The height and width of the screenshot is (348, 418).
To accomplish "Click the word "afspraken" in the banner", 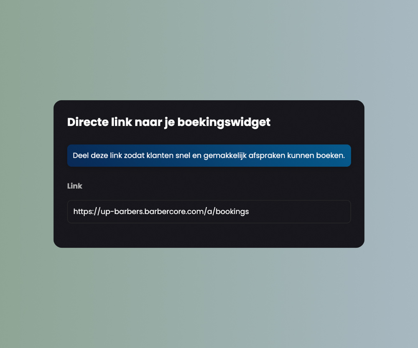I will click(267, 155).
